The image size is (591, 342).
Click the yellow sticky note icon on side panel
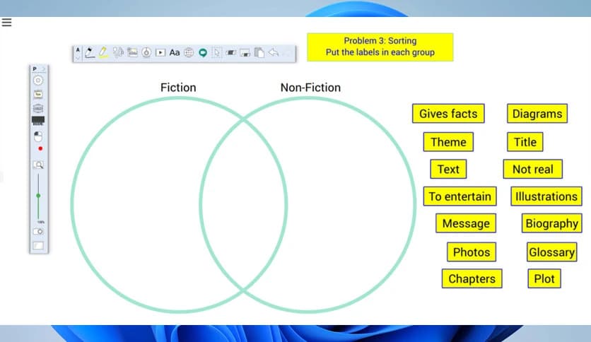pyautogui.click(x=38, y=94)
